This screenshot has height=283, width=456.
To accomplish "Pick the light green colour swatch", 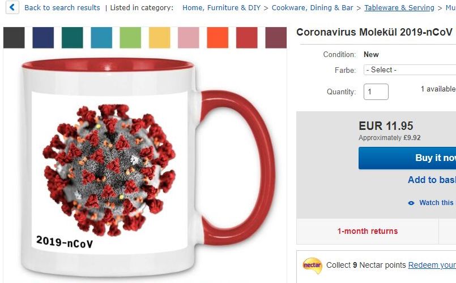I will pyautogui.click(x=130, y=38).
